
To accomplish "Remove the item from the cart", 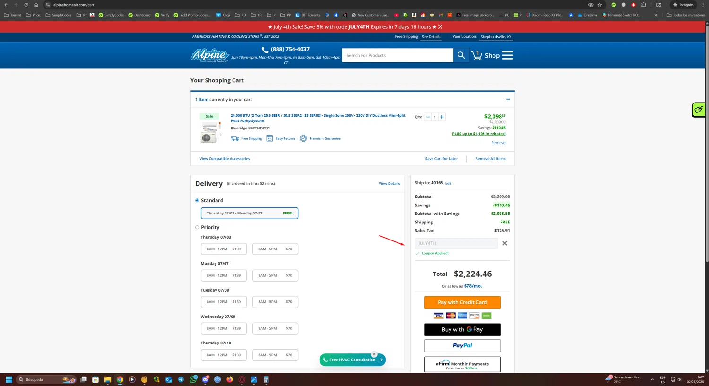I will [498, 143].
